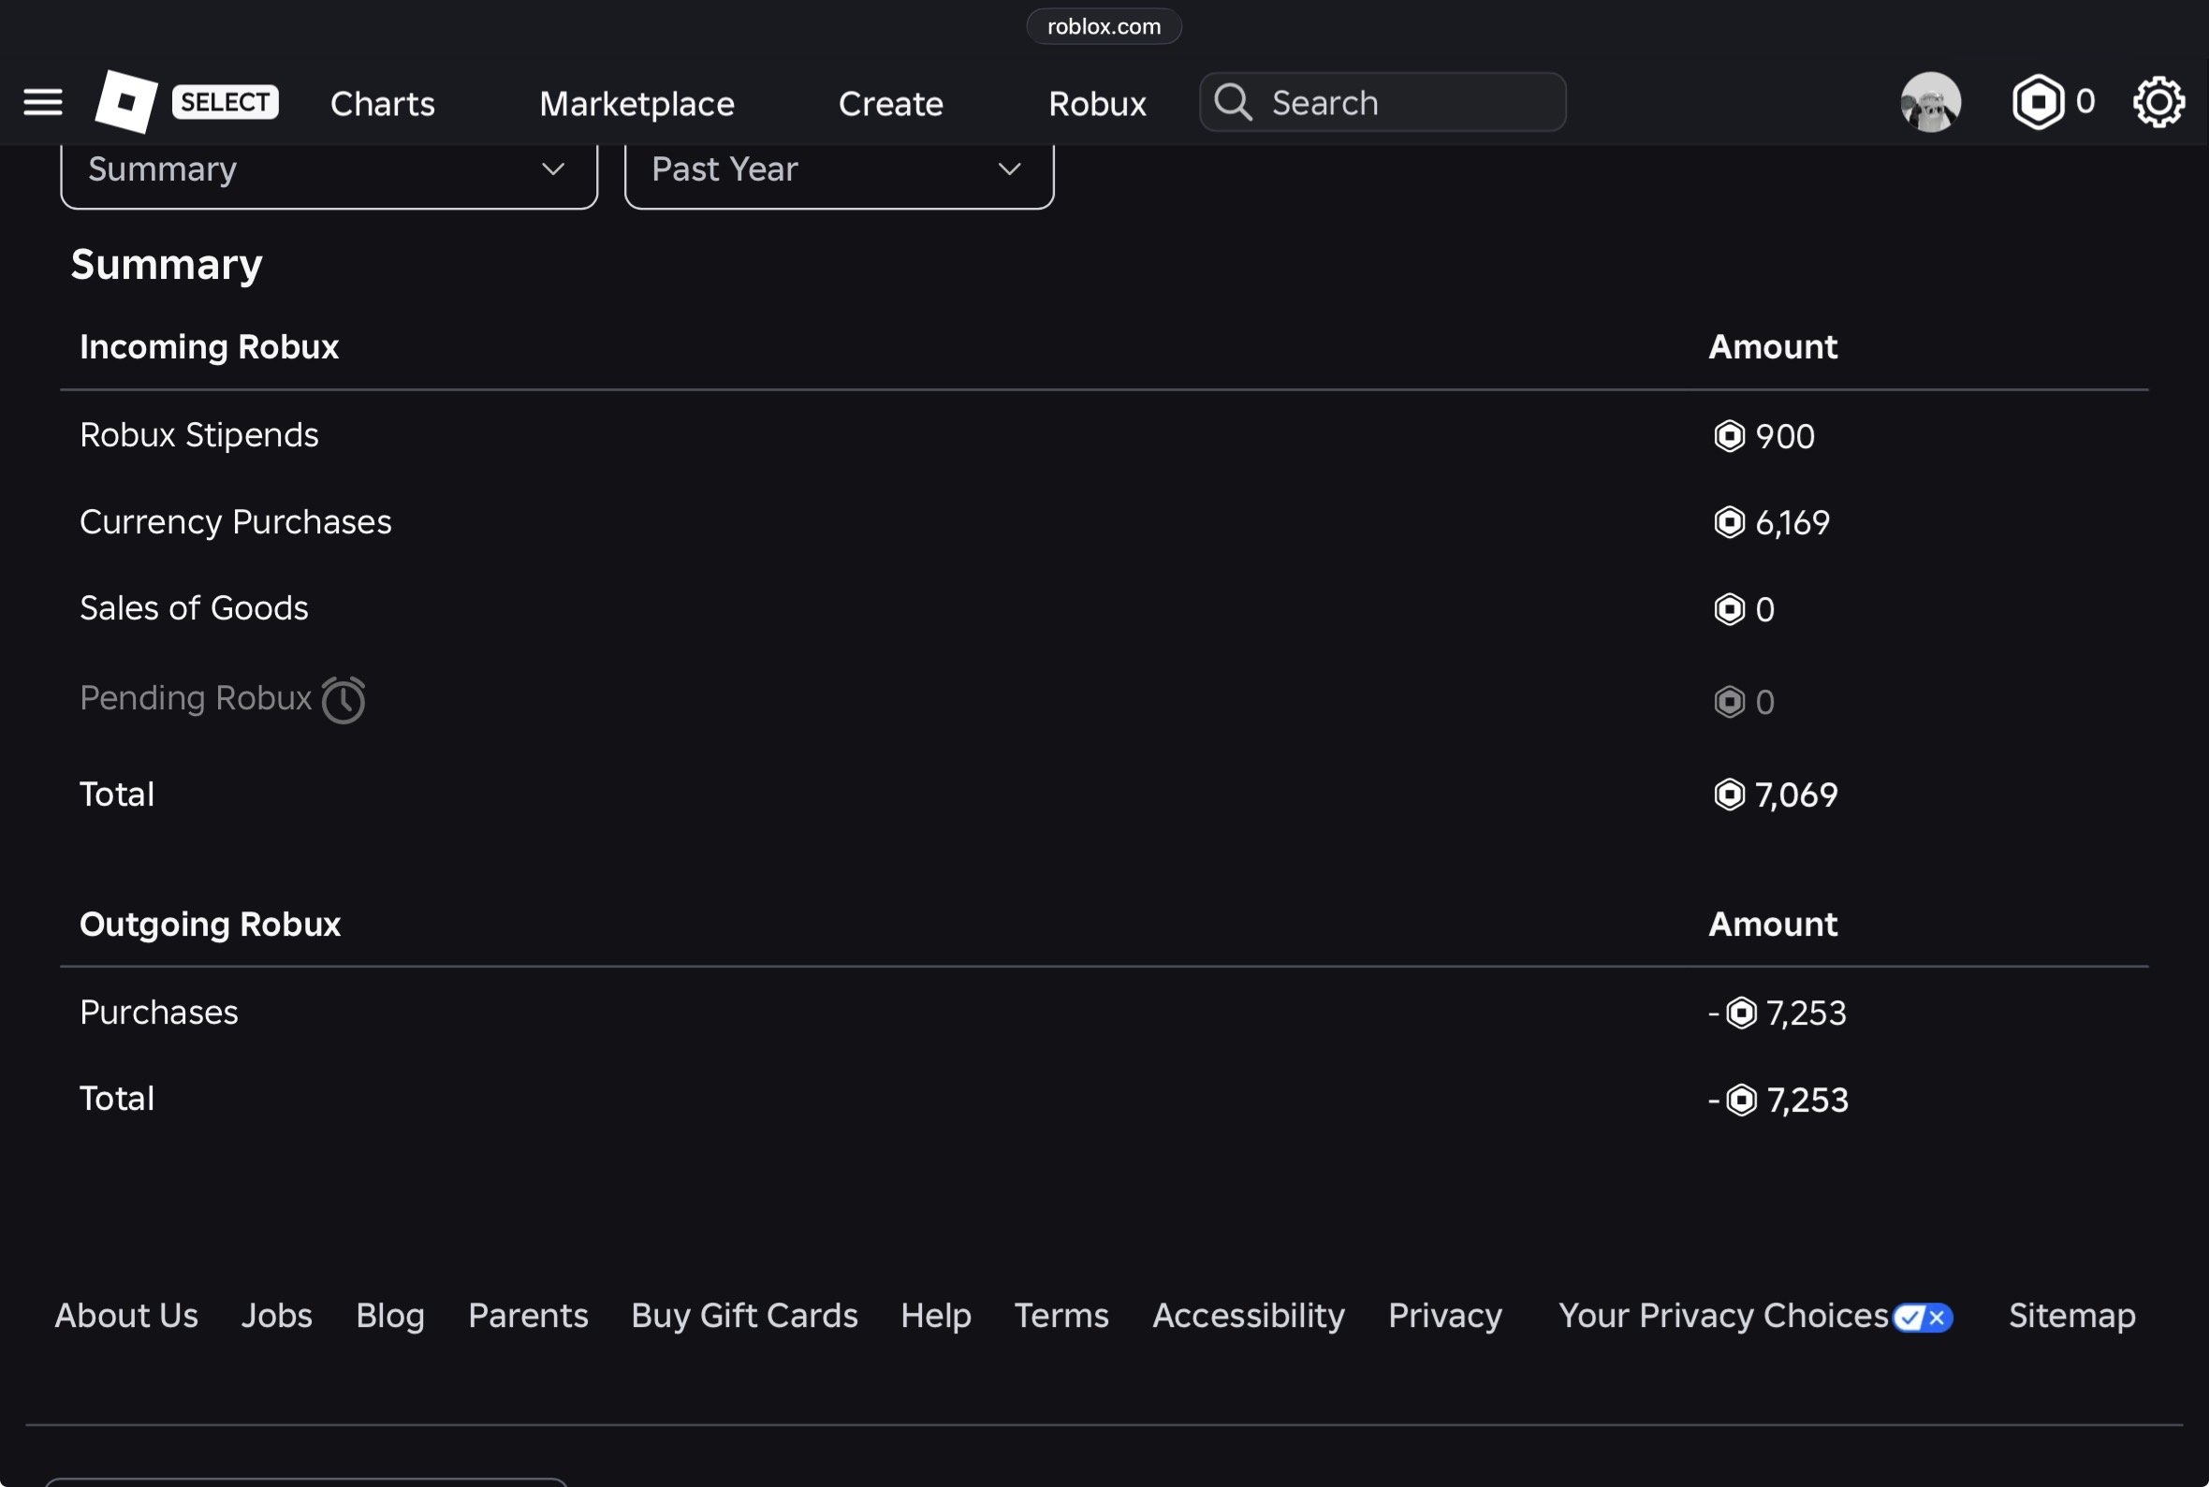Select the Sales of Goods row label
The height and width of the screenshot is (1487, 2209).
pyautogui.click(x=194, y=608)
